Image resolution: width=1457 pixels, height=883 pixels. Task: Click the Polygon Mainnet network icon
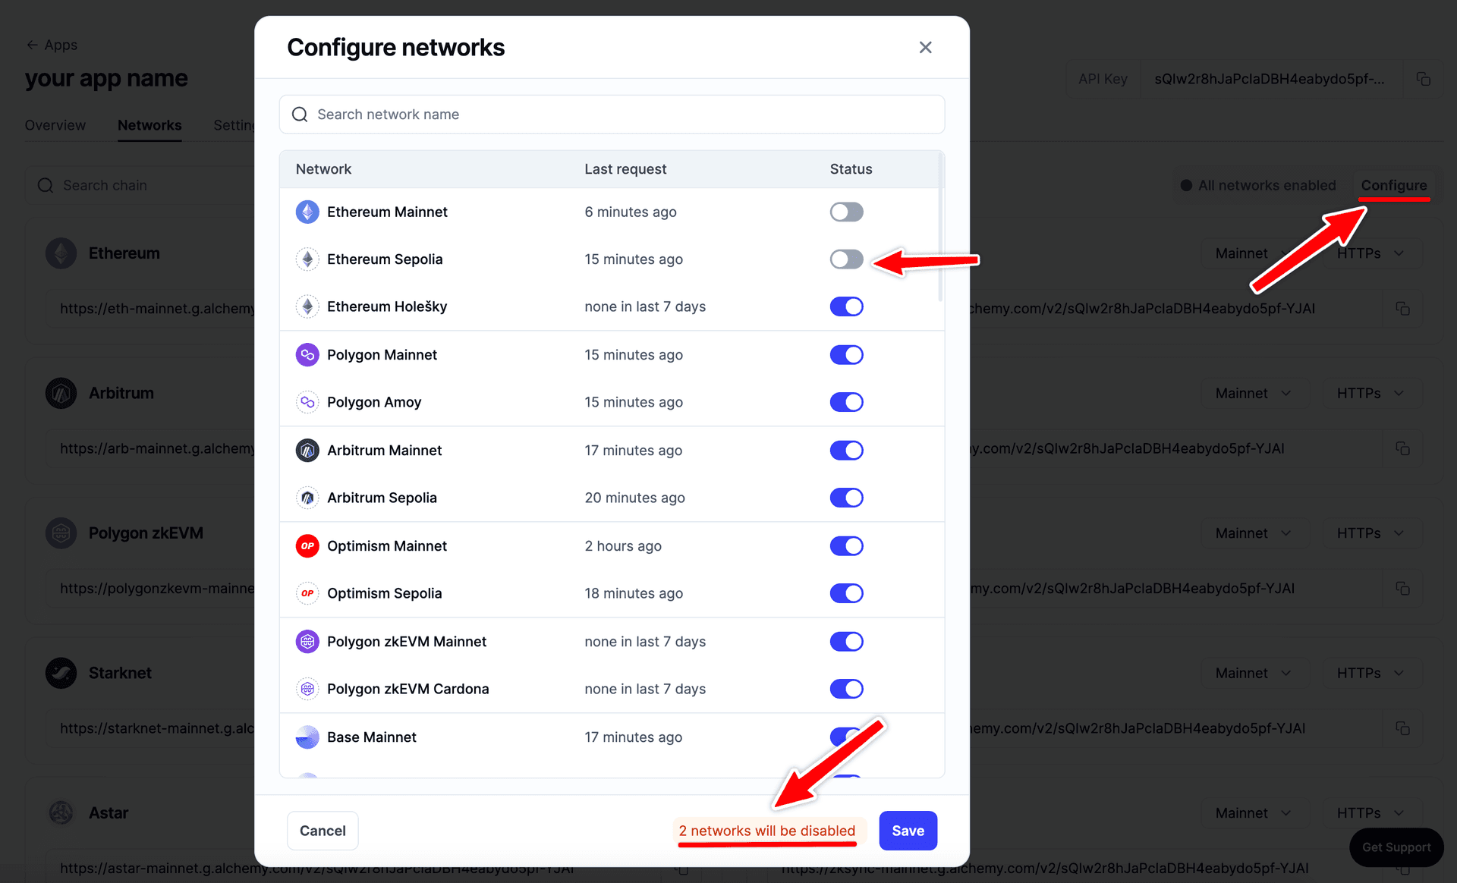[307, 355]
